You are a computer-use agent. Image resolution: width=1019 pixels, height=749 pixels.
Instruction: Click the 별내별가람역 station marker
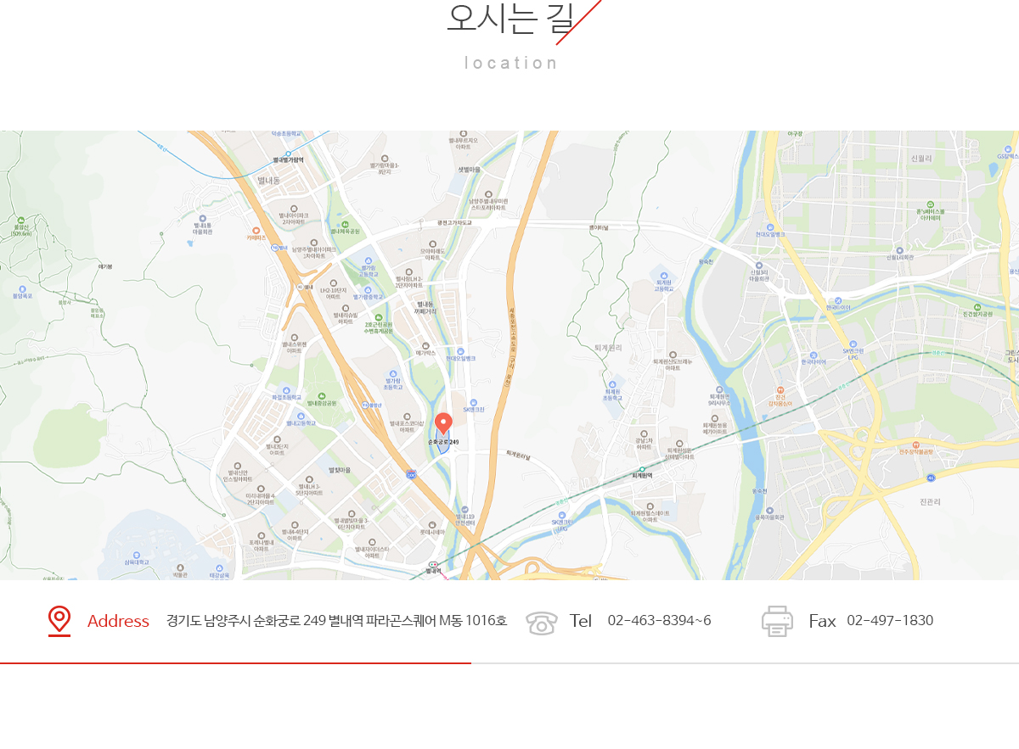coord(288,154)
